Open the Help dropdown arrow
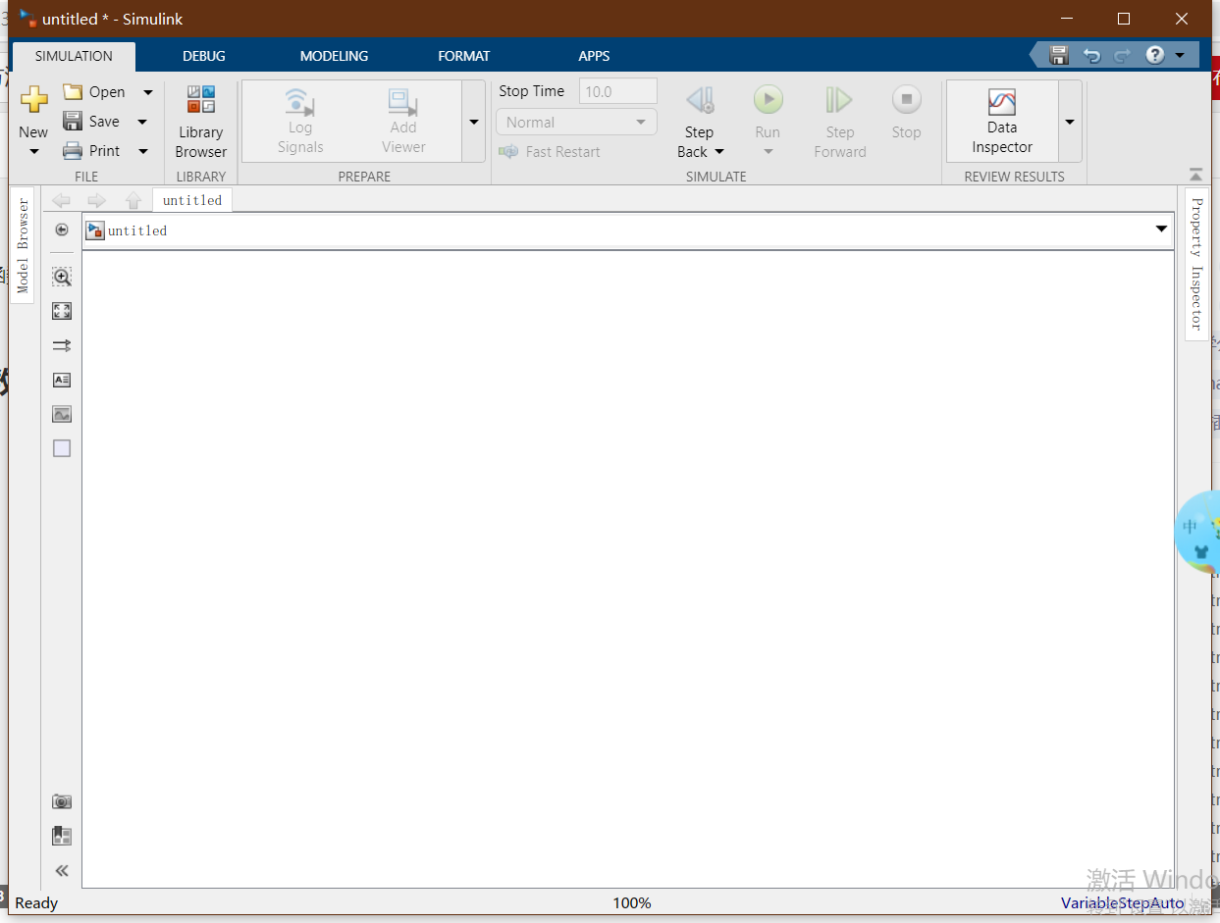Viewport: 1220px width, 923px height. click(1180, 56)
